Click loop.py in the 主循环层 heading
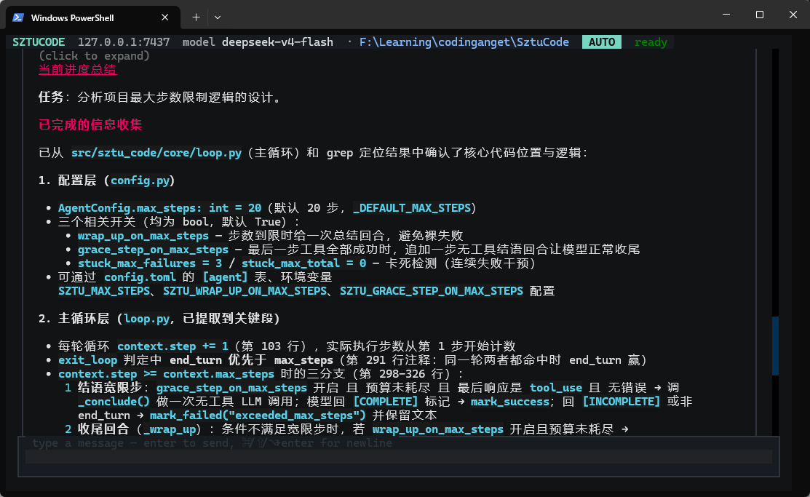Viewport: 810px width, 497px height. [147, 319]
